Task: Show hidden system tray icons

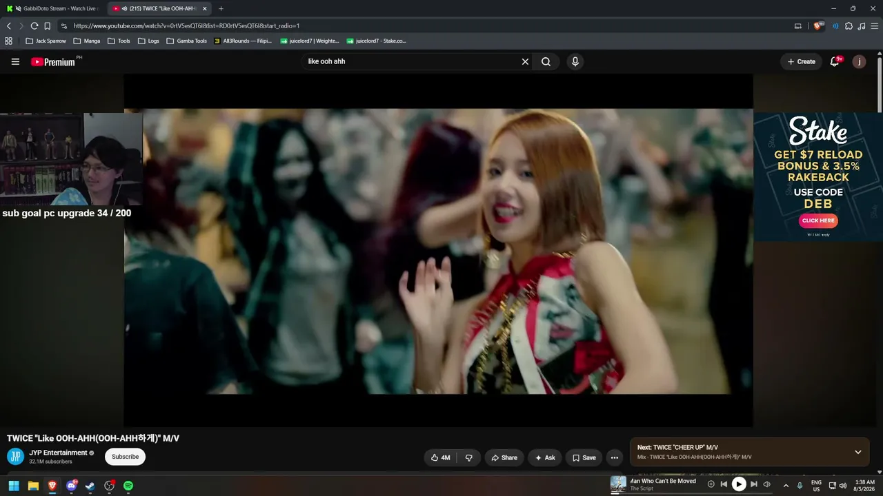Action: pos(785,486)
